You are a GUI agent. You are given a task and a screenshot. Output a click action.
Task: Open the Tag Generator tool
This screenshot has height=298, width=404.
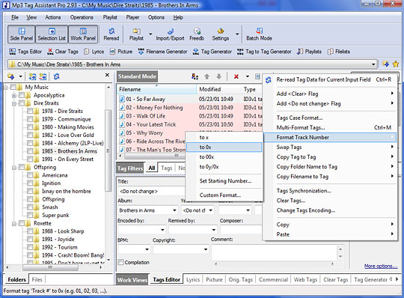pos(212,52)
